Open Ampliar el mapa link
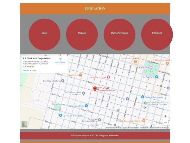This screenshot has height=143, width=190. click(30, 70)
